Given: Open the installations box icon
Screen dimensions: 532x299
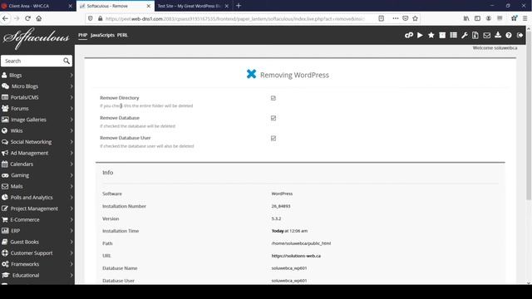Looking at the screenshot, I should click(442, 35).
